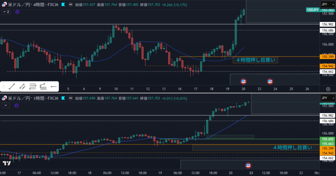Toggle the purple sync indicator on 1-hour chart
Screen dimensions: 336x176
[x=17, y=105]
